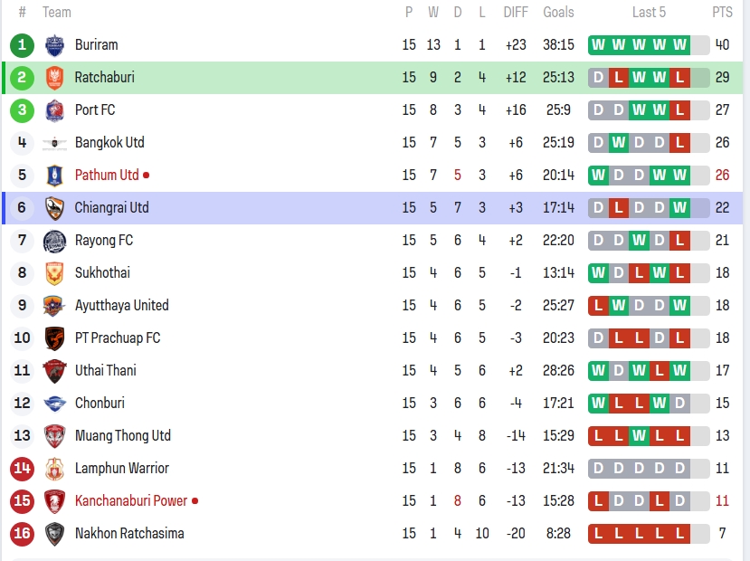Select the Kanchanaburi Power team name
The width and height of the screenshot is (750, 561).
131,501
